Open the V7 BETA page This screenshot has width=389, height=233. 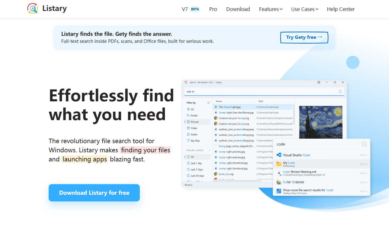(191, 9)
